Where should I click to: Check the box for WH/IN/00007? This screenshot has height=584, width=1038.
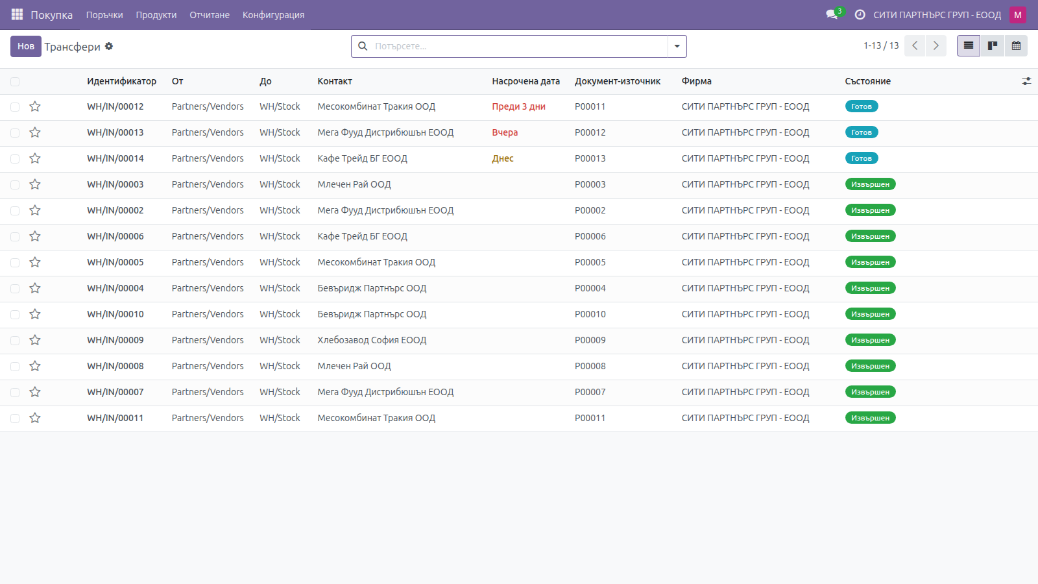(x=15, y=392)
